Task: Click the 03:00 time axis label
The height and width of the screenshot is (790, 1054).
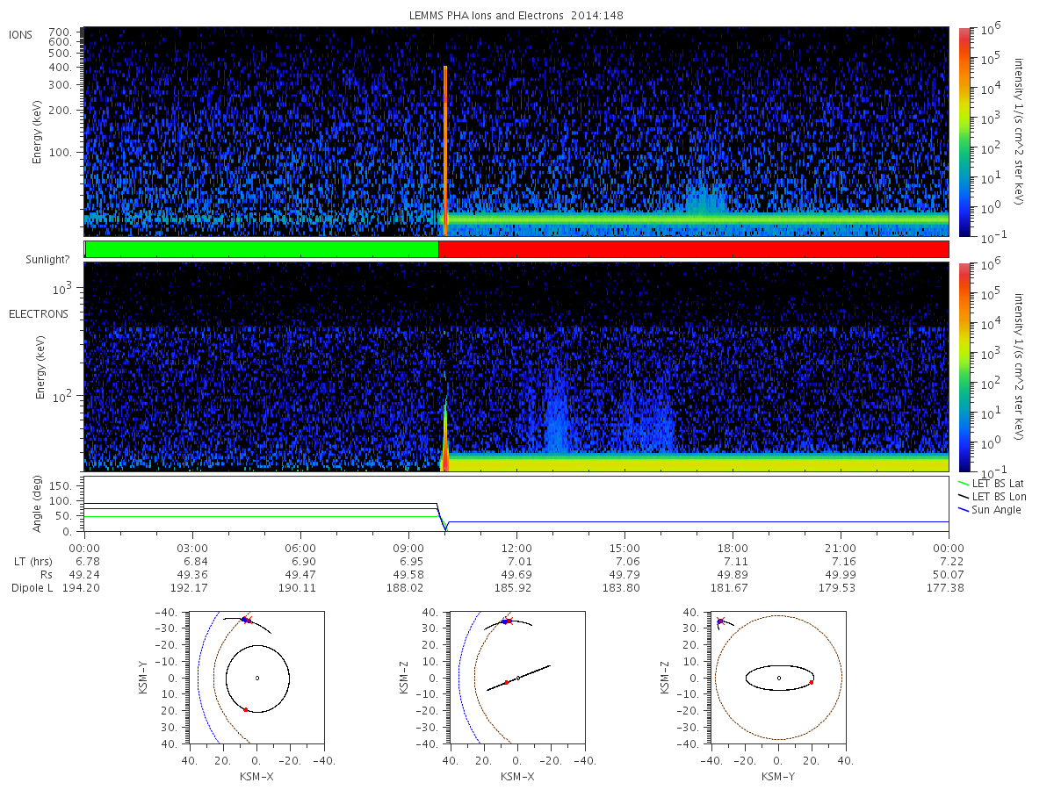Action: pos(192,547)
